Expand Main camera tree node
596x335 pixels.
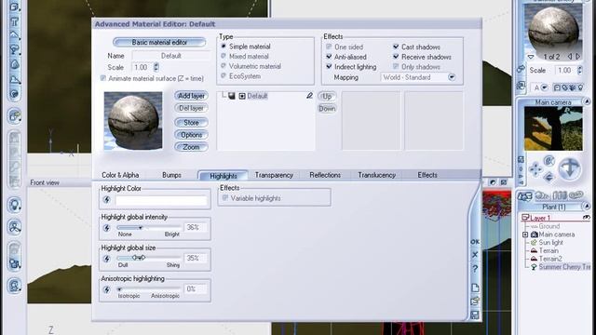coord(525,234)
